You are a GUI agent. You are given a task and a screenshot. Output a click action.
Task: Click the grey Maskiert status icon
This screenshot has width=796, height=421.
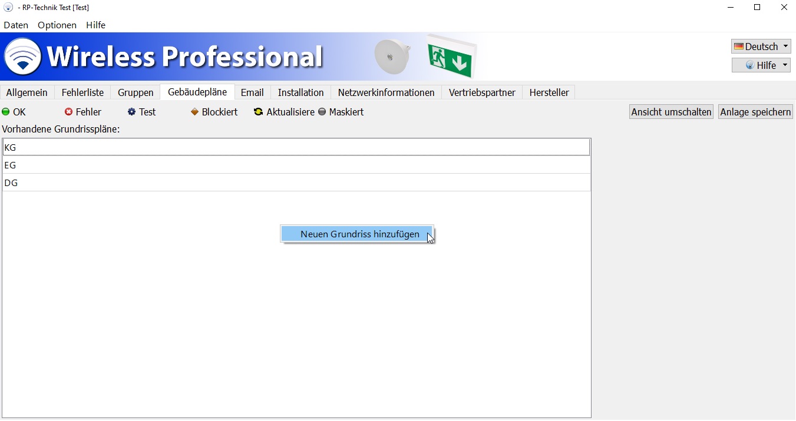[322, 112]
